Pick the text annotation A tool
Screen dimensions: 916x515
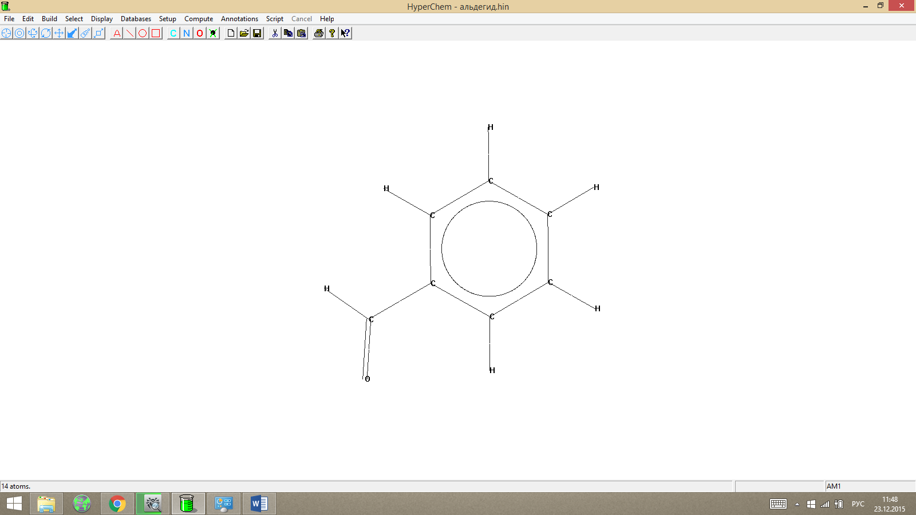[x=117, y=33]
